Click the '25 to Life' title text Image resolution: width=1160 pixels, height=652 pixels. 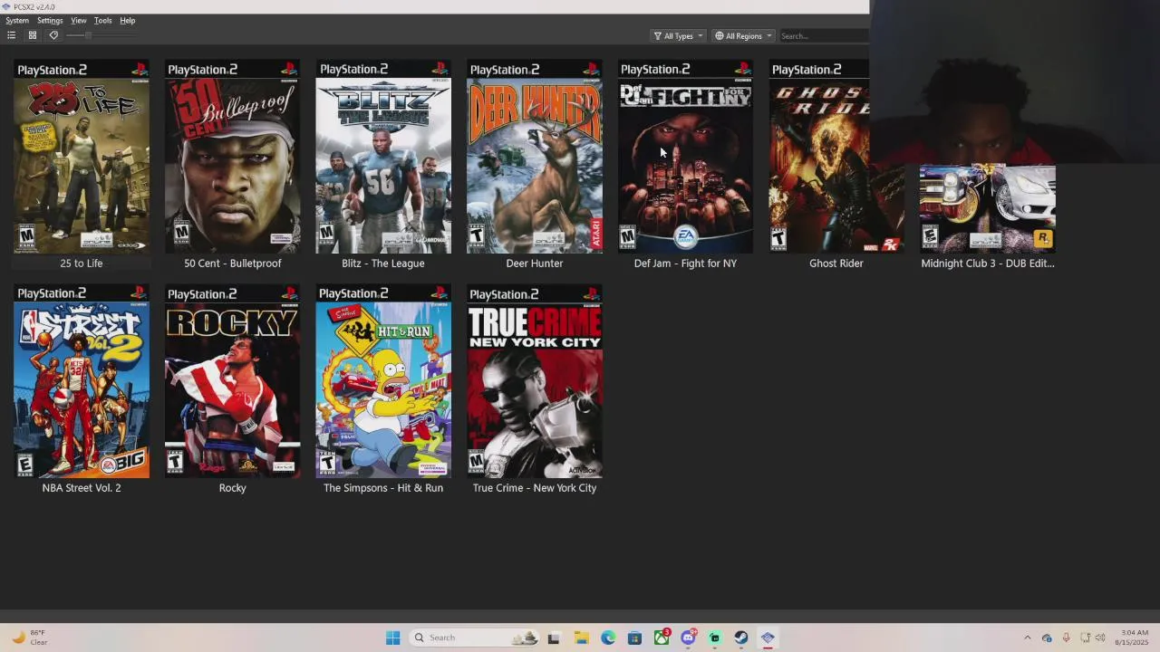click(x=82, y=264)
